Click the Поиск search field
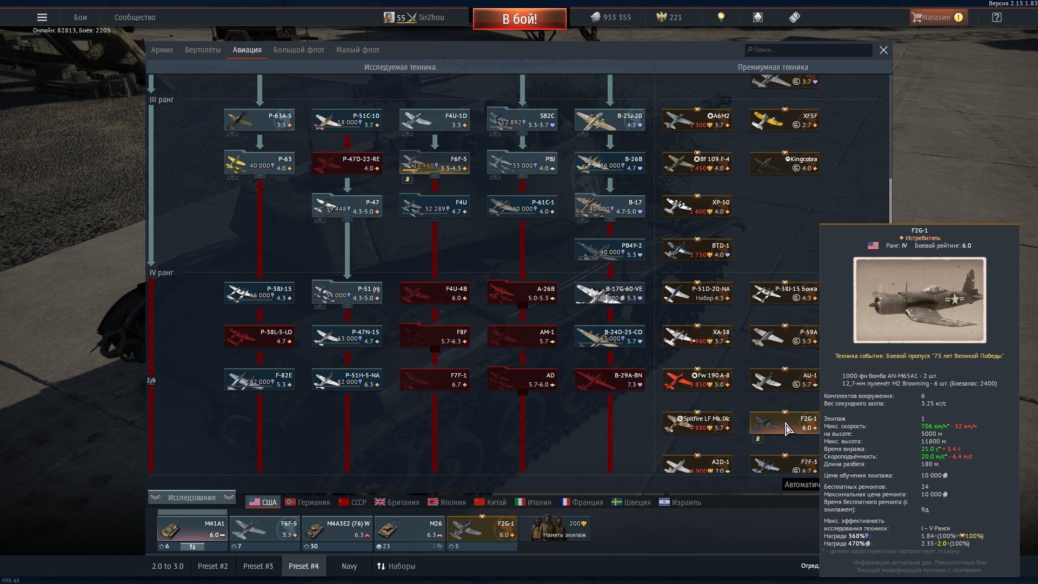 point(809,50)
